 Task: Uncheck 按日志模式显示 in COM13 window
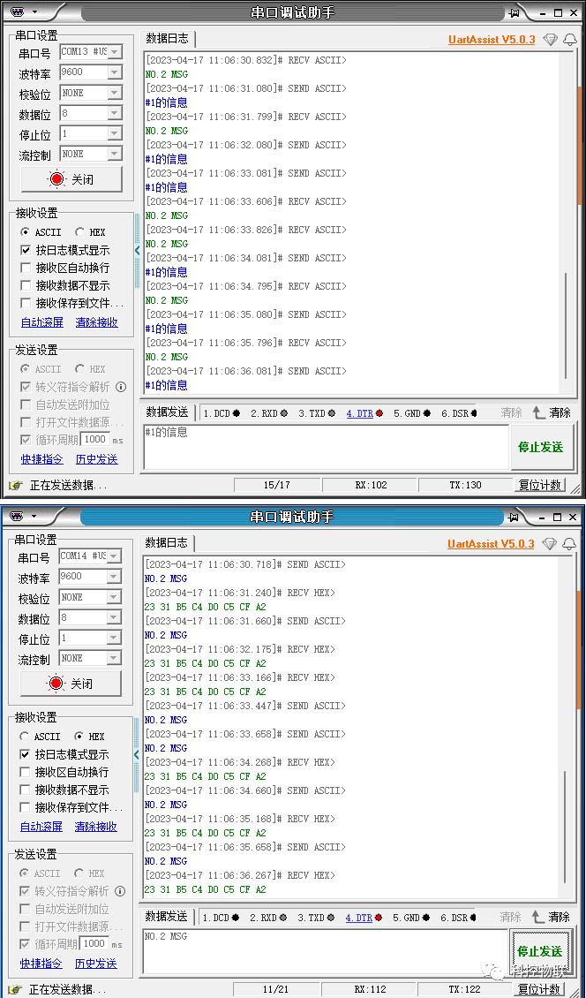point(64,250)
